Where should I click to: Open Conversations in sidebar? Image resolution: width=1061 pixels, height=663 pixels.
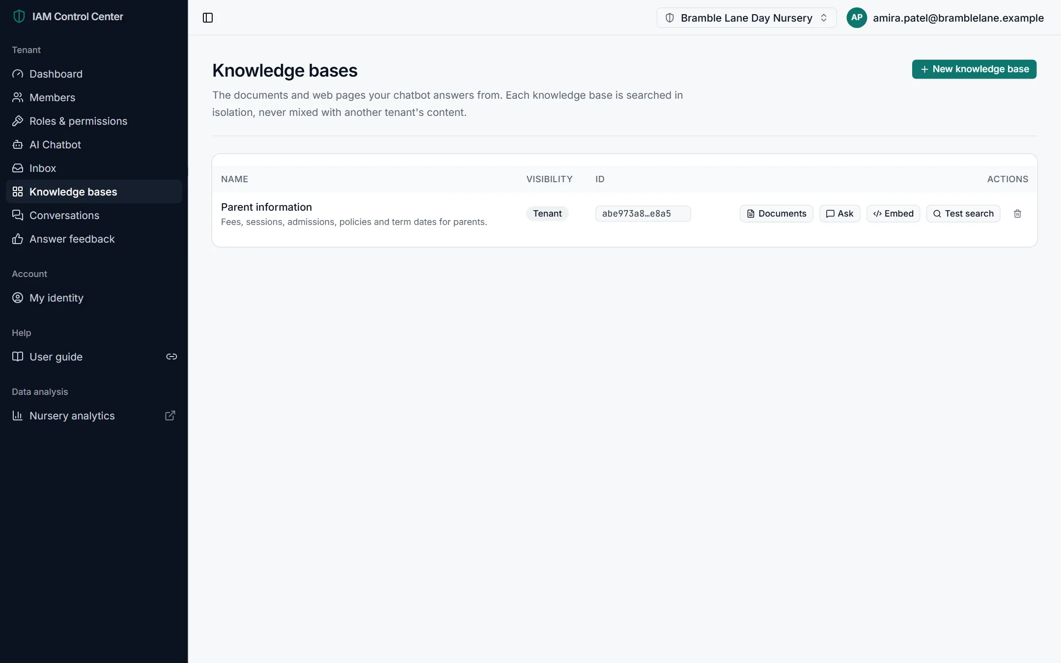(x=94, y=215)
